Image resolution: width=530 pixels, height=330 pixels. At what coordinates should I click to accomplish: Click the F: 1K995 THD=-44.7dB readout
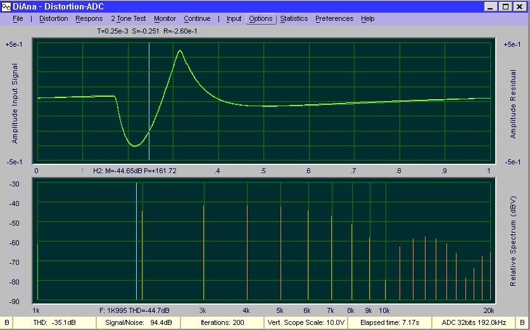tap(134, 310)
